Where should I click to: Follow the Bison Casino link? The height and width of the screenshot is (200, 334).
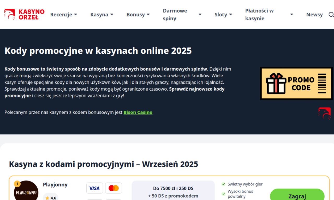(x=138, y=112)
